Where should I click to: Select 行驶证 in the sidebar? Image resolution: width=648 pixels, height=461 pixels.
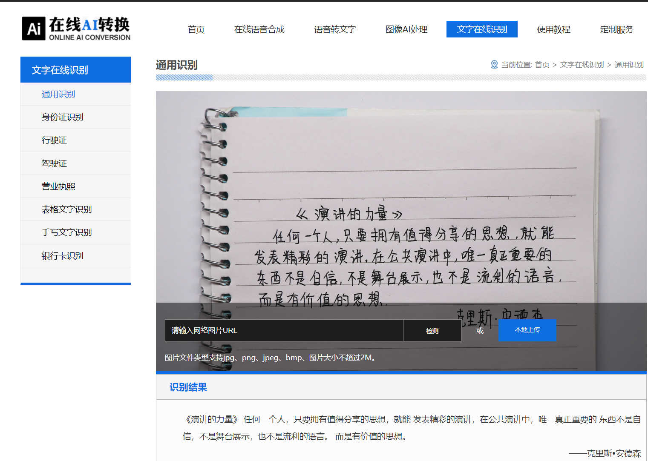point(75,140)
